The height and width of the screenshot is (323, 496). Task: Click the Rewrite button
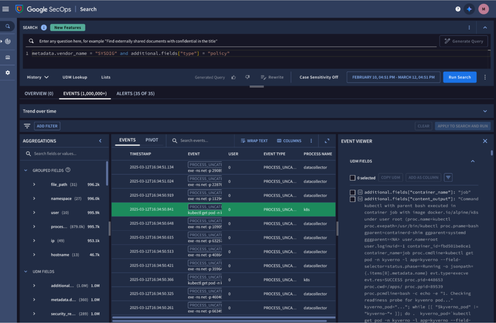click(x=272, y=77)
